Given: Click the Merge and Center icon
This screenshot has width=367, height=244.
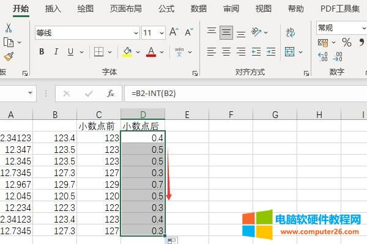Looking at the screenshot, I should (x=289, y=52).
